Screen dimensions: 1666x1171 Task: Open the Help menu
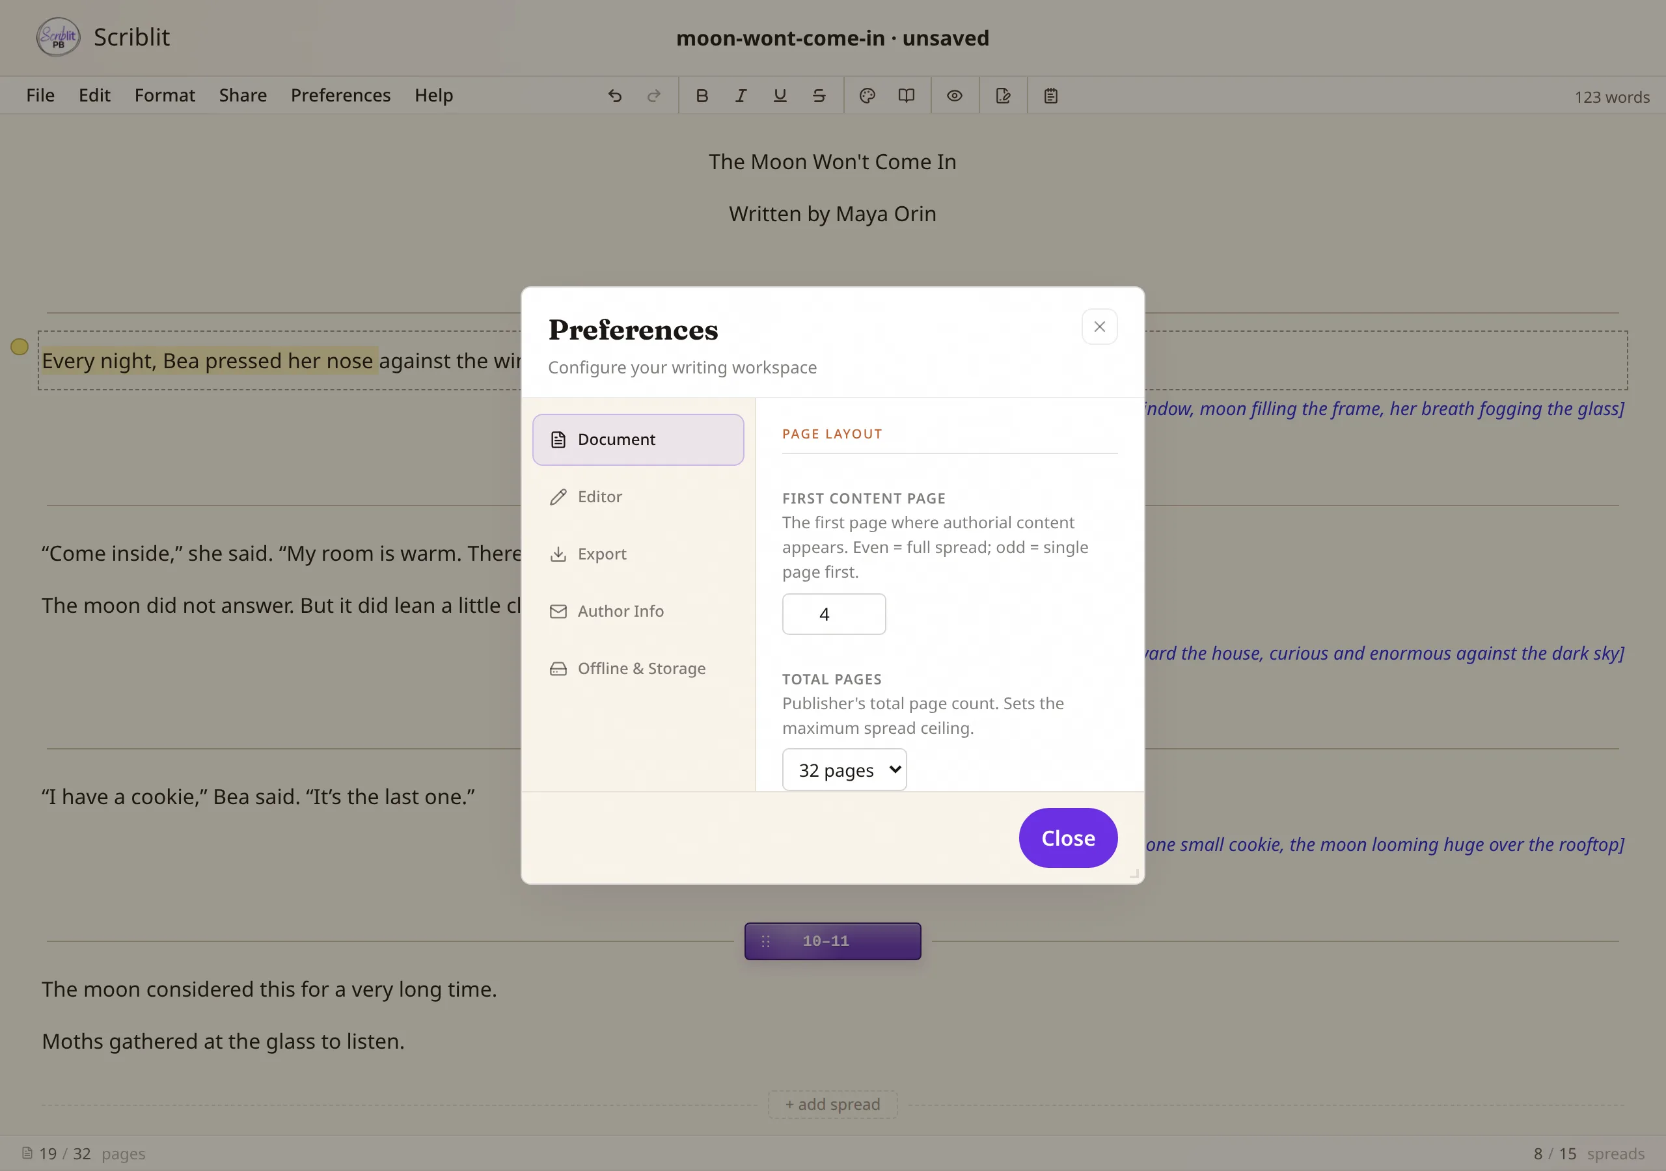pos(434,95)
